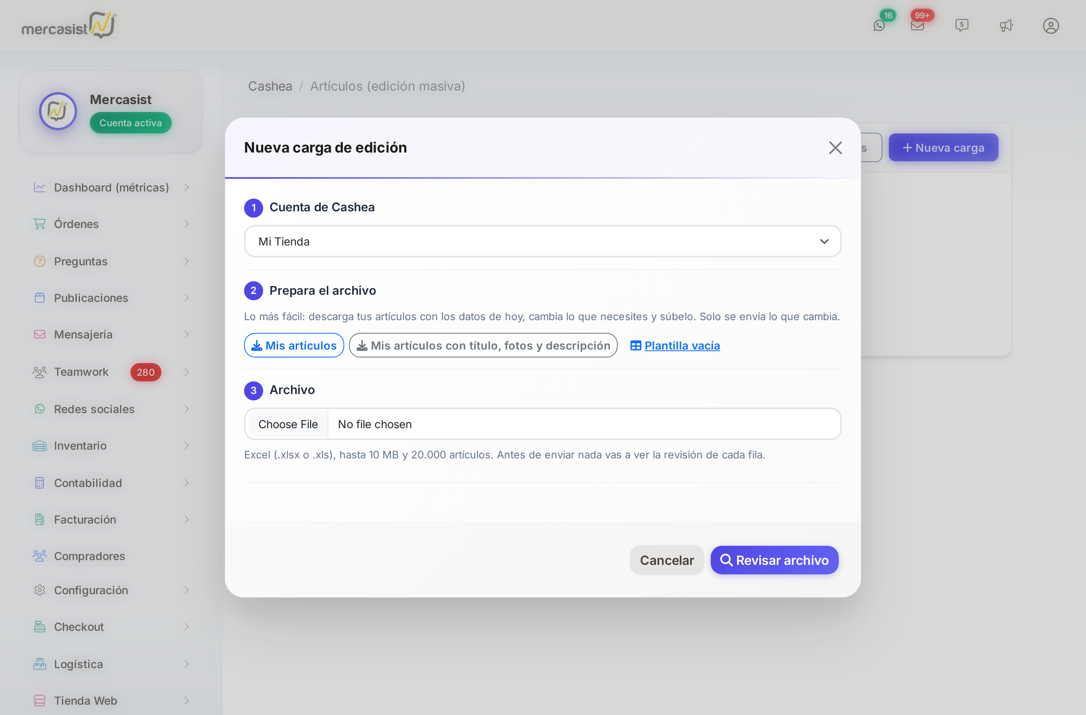Viewport: 1086px width, 715px height.
Task: Click the Logística boxes icon
Action: (x=40, y=664)
